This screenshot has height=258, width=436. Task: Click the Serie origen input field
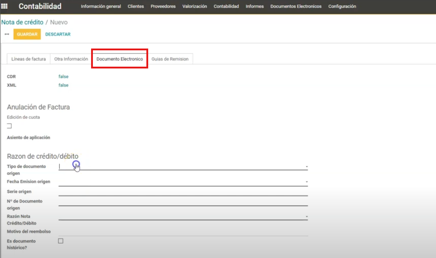(183, 192)
